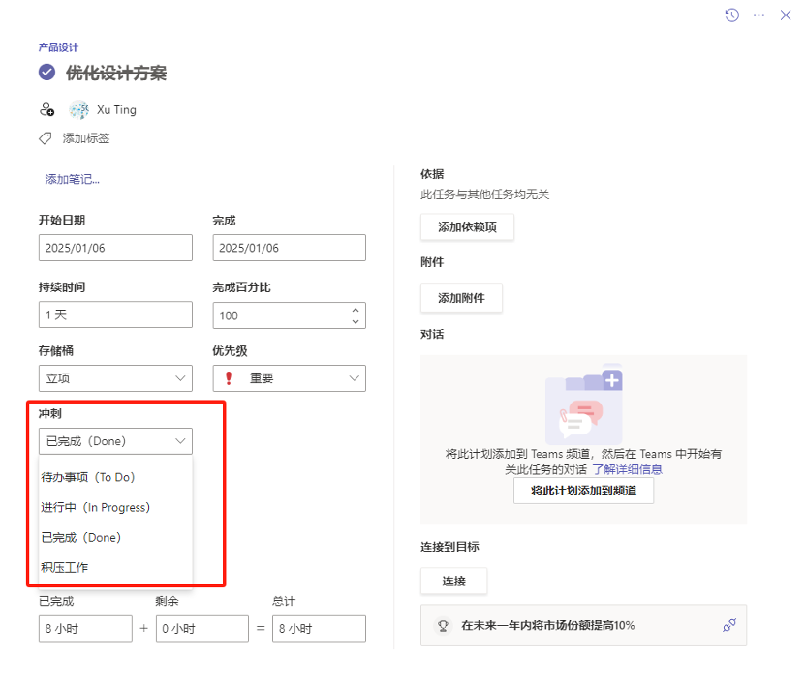Image resolution: width=806 pixels, height=689 pixels.
Task: Open the 存储桶 dropdown showing 立项
Action: 115,378
